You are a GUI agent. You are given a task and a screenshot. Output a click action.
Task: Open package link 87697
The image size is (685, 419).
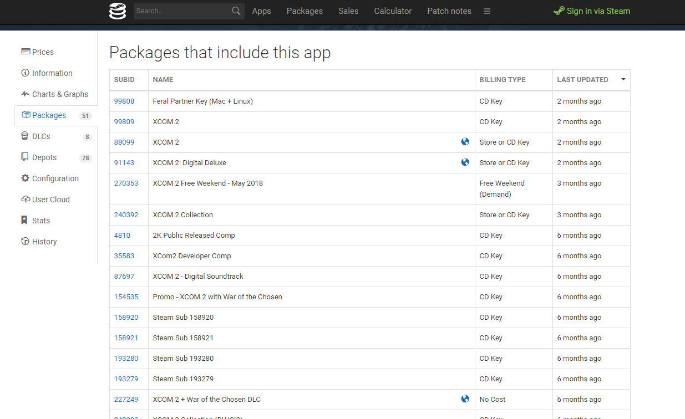tap(124, 277)
